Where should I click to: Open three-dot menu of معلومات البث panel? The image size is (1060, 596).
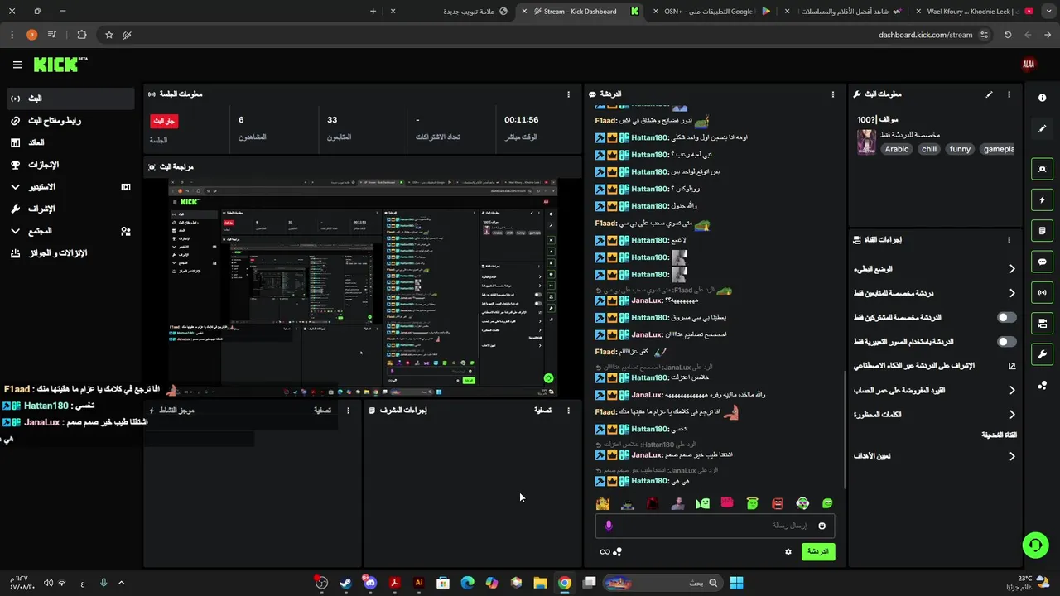1009,94
